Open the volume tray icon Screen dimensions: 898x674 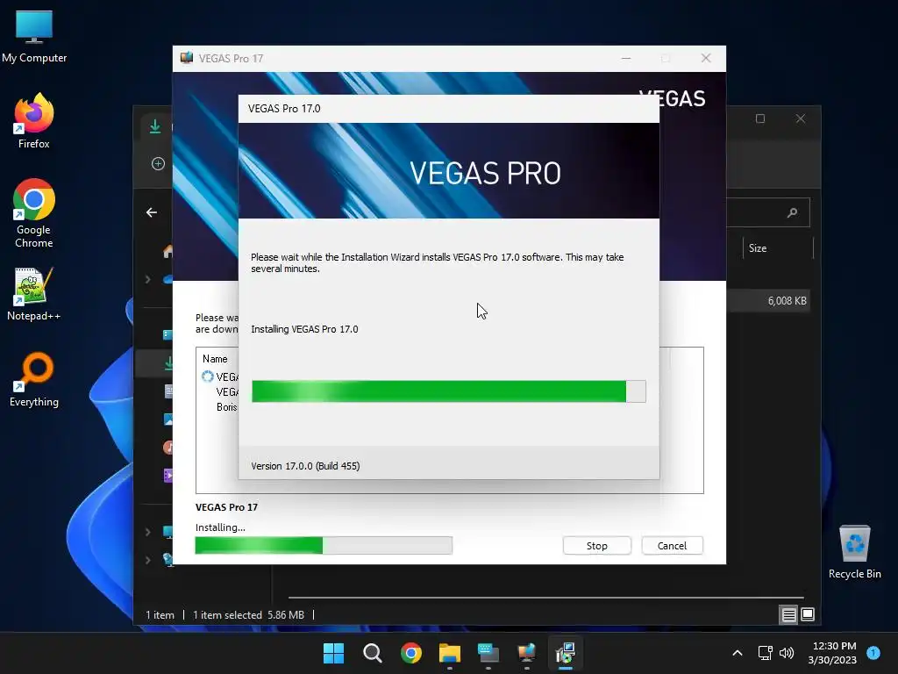787,653
